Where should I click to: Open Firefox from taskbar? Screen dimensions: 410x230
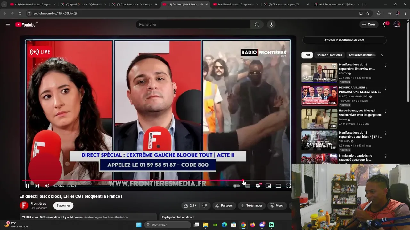pyautogui.click(x=253, y=225)
